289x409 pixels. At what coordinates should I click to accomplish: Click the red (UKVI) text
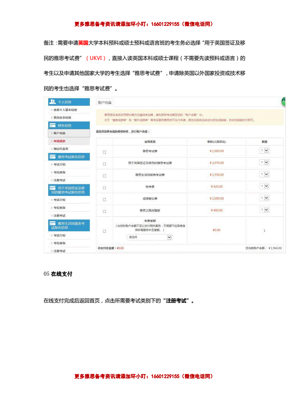click(x=96, y=58)
